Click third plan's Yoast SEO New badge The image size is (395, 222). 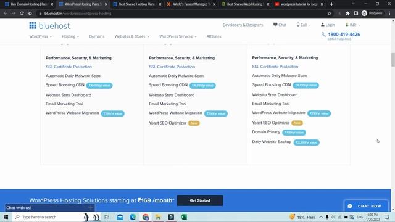tap(297, 123)
